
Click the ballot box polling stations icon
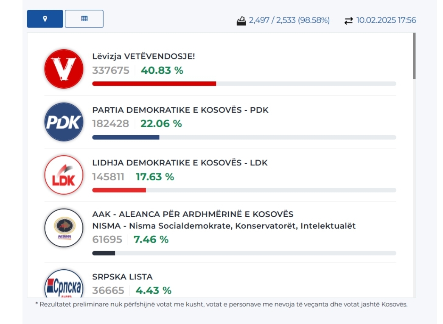pyautogui.click(x=241, y=21)
